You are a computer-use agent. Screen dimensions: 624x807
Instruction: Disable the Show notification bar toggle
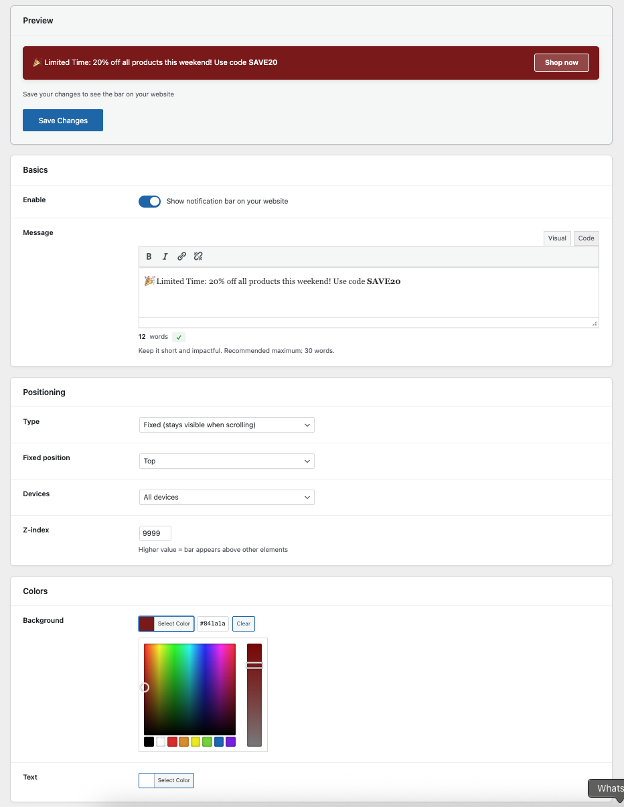point(149,201)
